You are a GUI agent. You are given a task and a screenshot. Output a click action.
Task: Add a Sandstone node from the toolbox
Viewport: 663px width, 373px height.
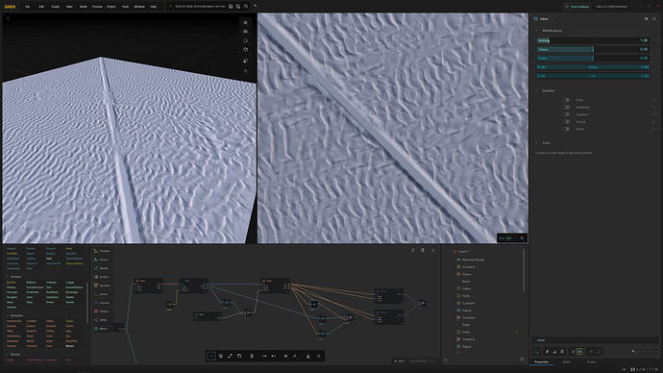tap(52, 297)
